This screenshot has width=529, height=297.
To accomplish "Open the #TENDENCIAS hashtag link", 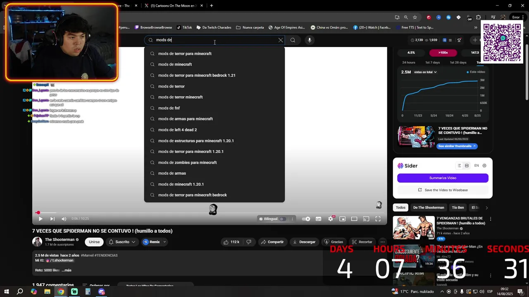I will [106, 255].
